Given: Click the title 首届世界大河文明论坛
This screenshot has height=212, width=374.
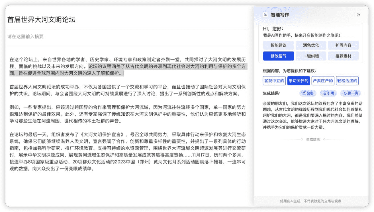Looking at the screenshot, I should pyautogui.click(x=41, y=20).
